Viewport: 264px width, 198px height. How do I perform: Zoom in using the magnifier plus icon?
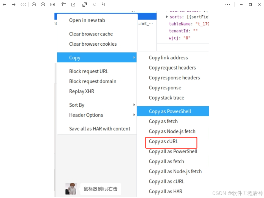(x=34, y=4)
